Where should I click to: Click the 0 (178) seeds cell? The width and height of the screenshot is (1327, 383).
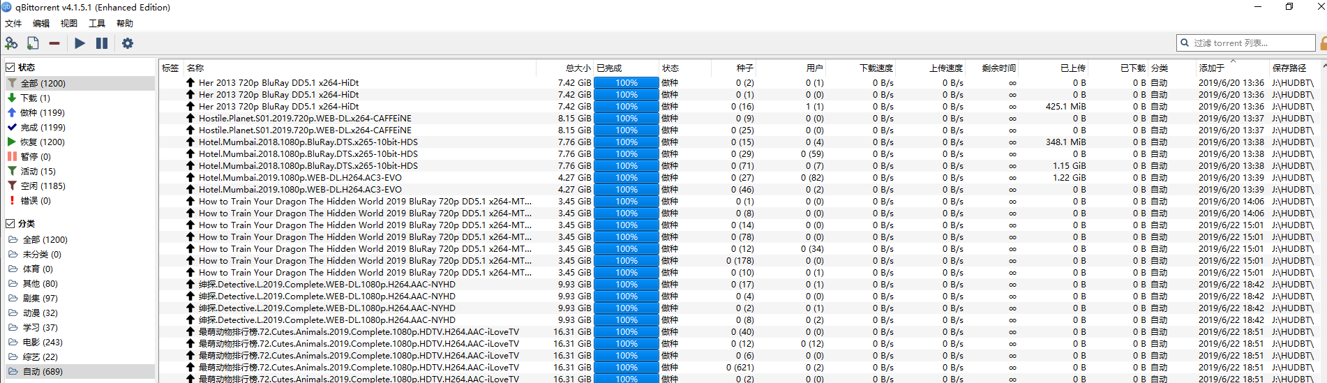740,261
